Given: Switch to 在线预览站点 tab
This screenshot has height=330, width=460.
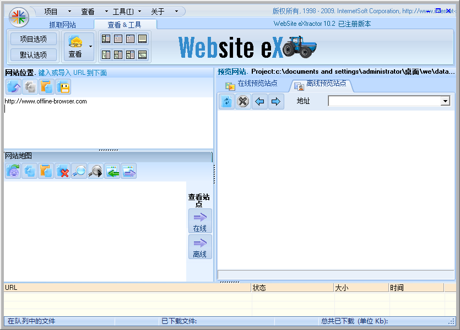Looking at the screenshot, I should coord(252,84).
